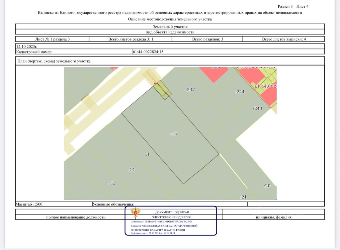
Task: Click the certificate line starting "Сертификат:"
Action: (x=161, y=221)
